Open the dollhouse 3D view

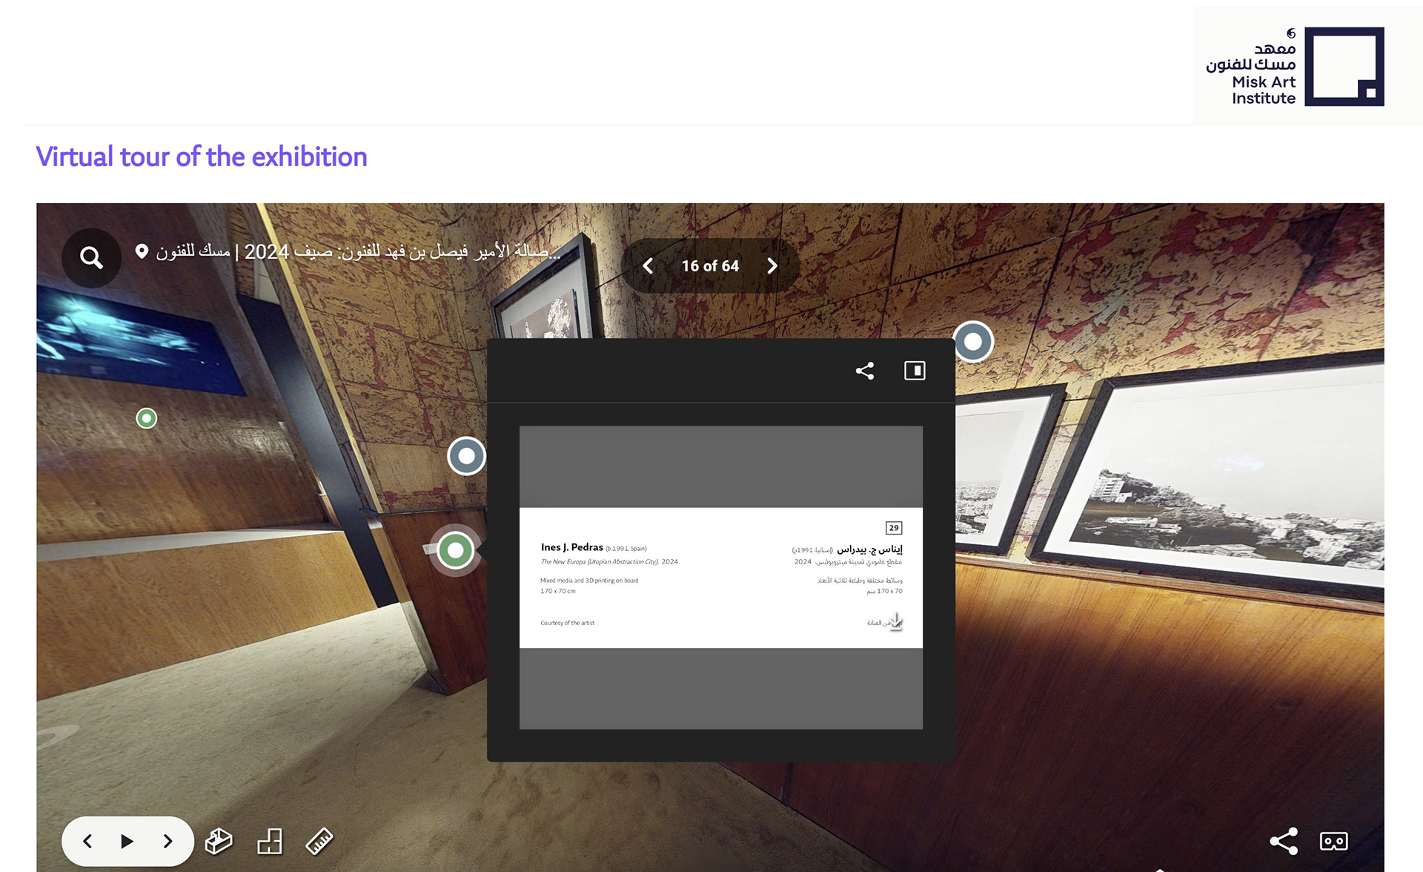click(219, 841)
